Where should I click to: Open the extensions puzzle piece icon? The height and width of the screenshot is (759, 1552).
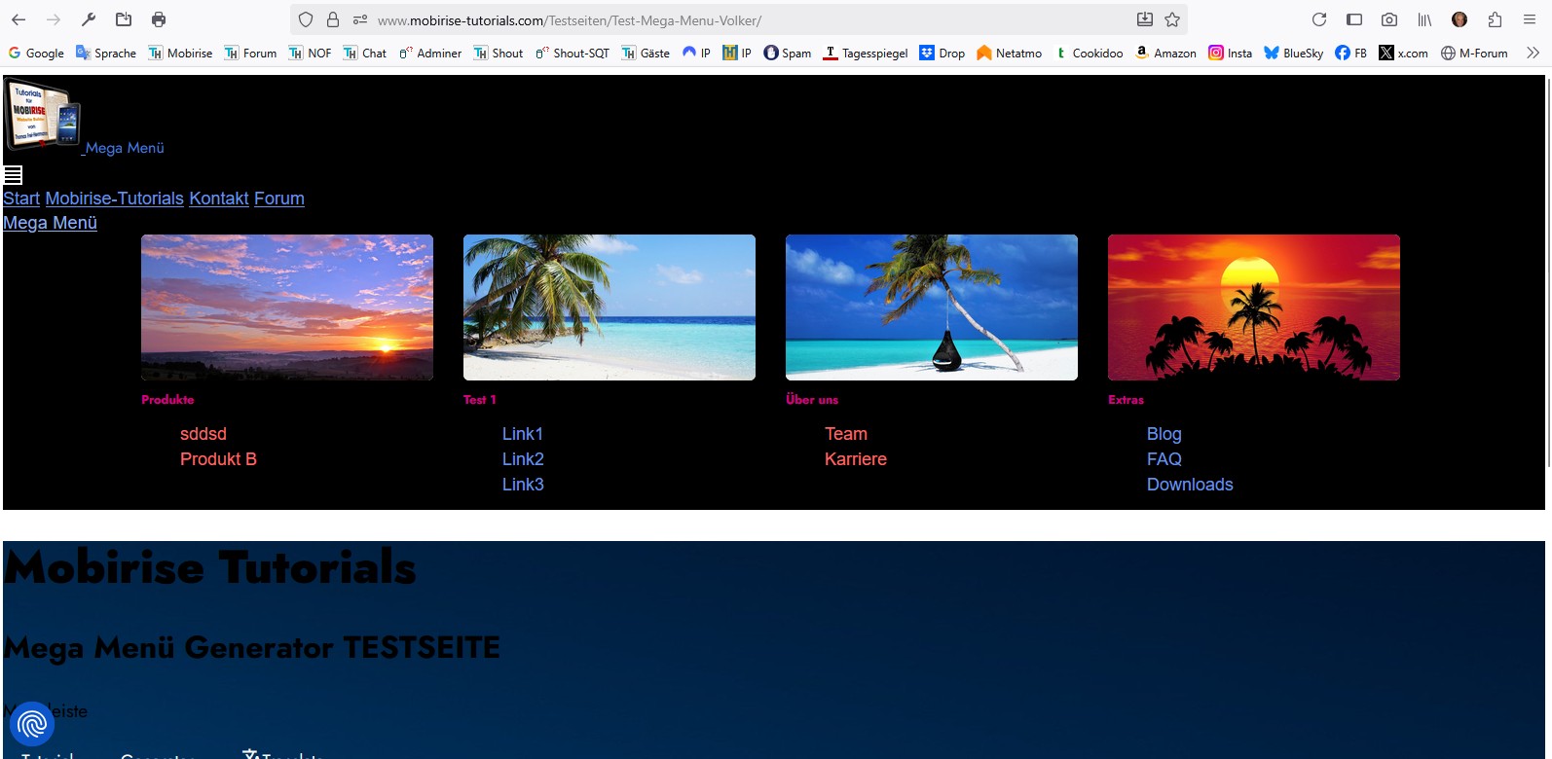pyautogui.click(x=1495, y=19)
